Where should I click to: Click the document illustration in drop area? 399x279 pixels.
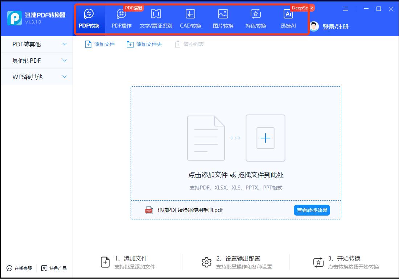206,138
